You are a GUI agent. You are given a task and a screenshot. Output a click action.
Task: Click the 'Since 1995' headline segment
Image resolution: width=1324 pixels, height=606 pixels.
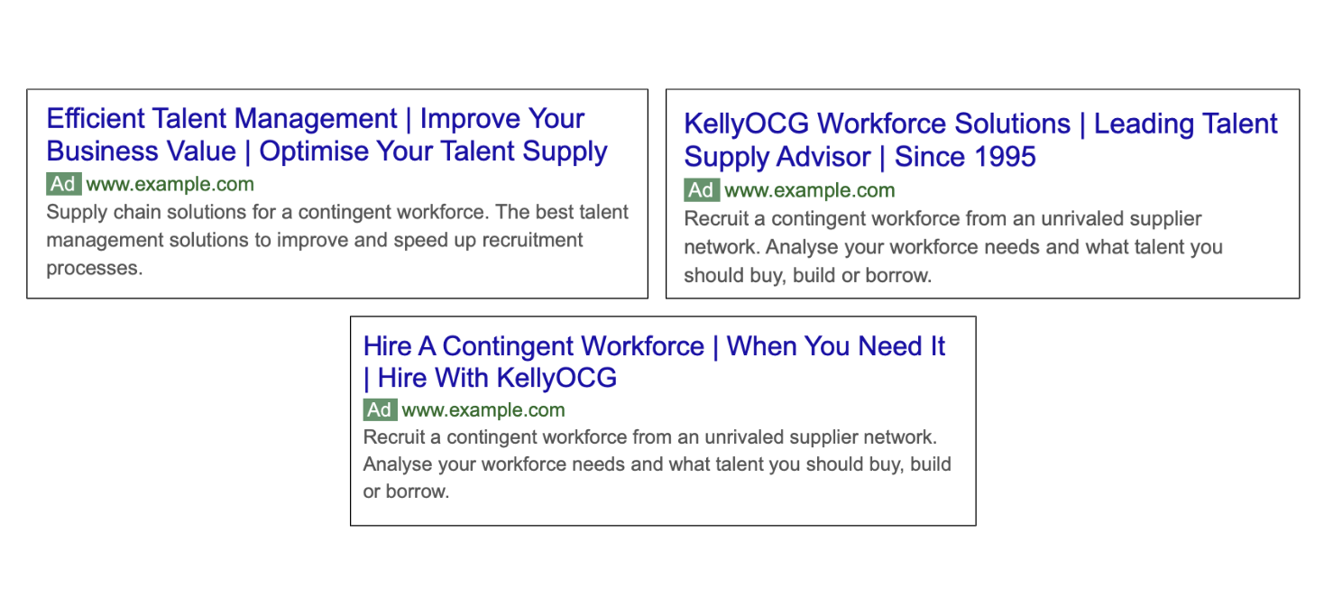tap(965, 157)
